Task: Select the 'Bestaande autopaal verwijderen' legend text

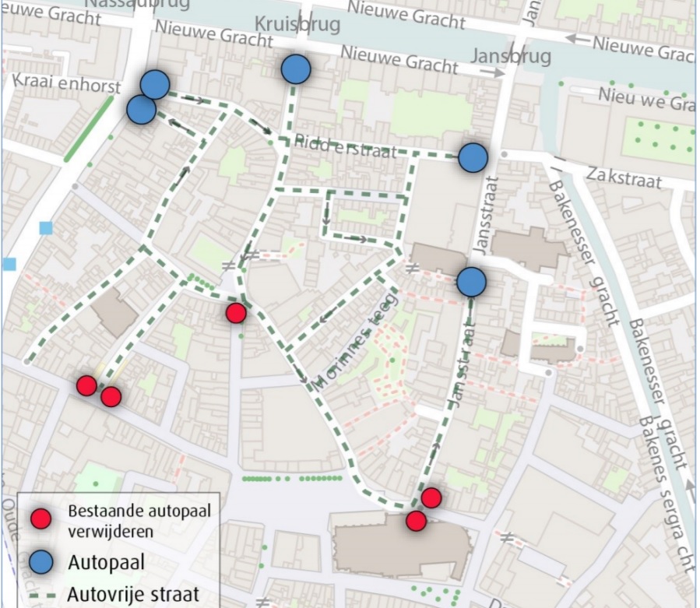Action: [x=139, y=520]
